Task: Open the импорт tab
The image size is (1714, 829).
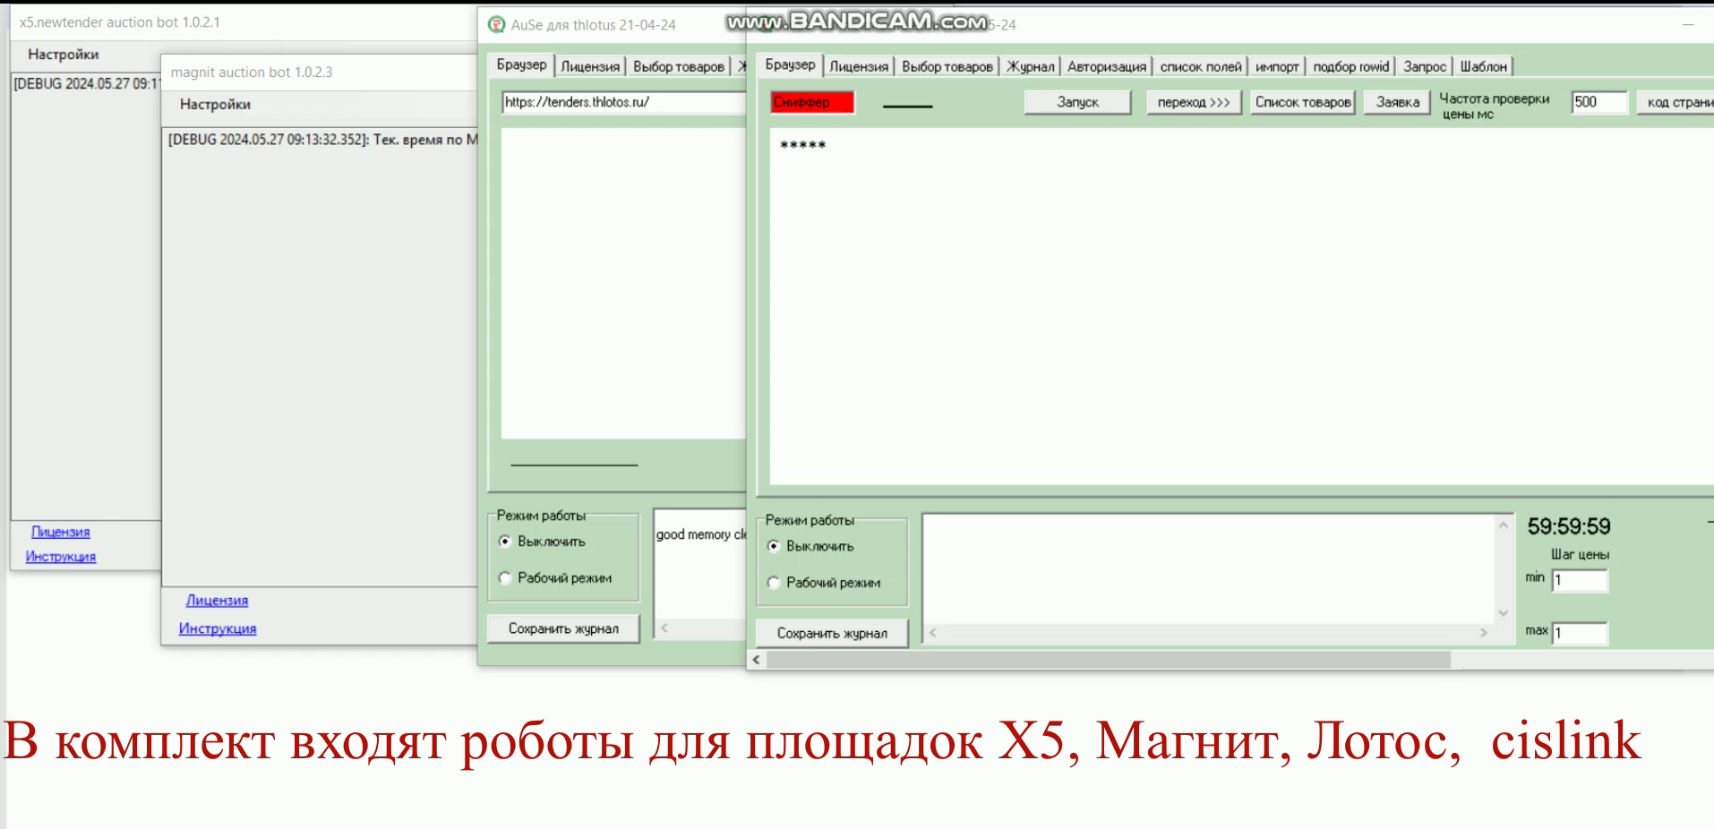Action: 1277,66
